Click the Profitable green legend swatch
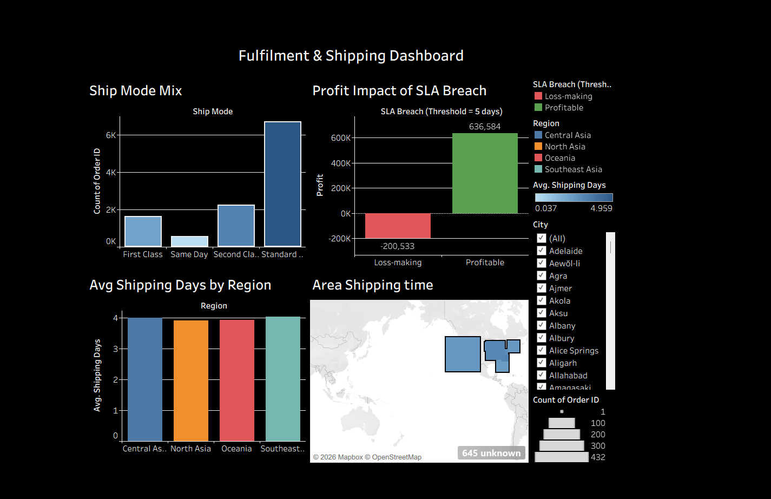The image size is (771, 499). tap(538, 107)
